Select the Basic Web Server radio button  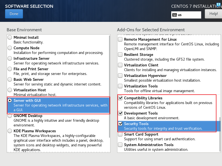pos(10,79)
